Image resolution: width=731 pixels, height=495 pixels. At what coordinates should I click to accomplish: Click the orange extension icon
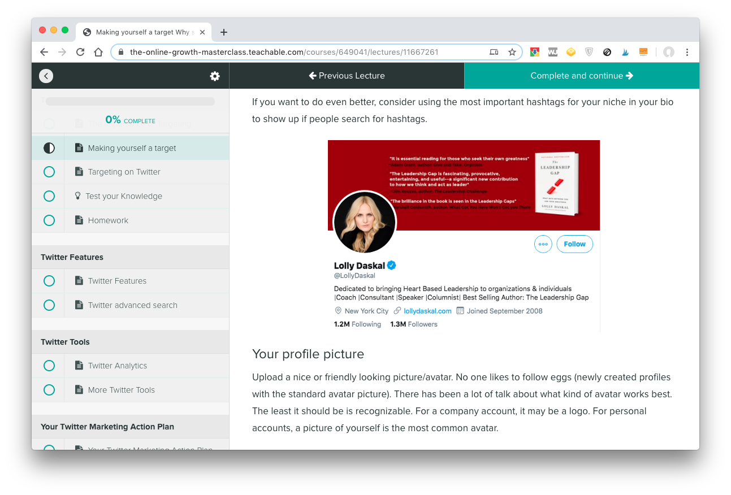643,52
